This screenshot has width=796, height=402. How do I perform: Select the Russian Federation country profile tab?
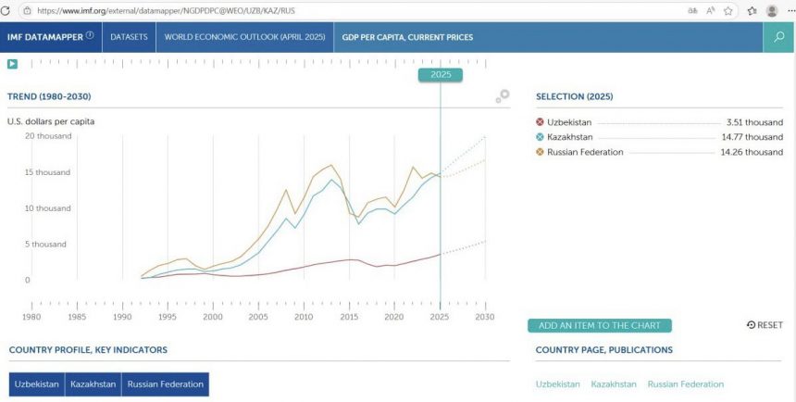coord(166,384)
